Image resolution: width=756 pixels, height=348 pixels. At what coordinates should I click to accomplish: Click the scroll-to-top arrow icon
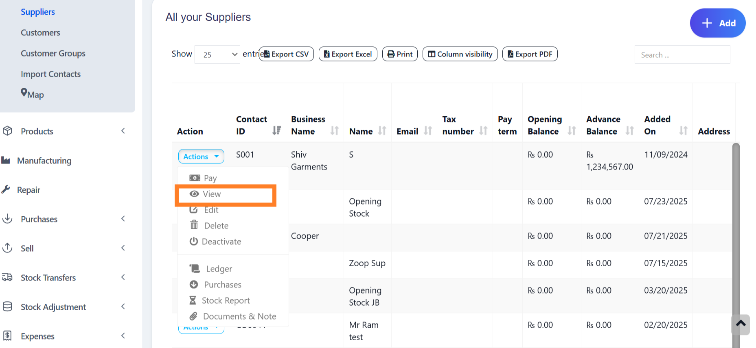741,324
